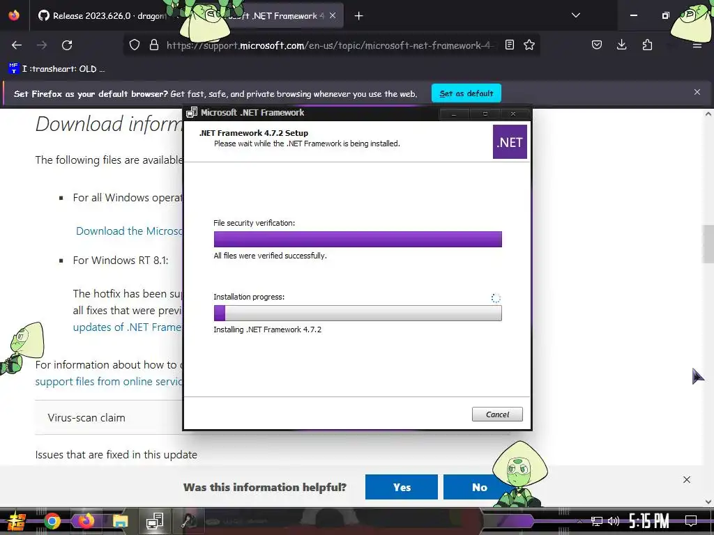Click Set as default button
714x535 pixels.
tap(466, 93)
